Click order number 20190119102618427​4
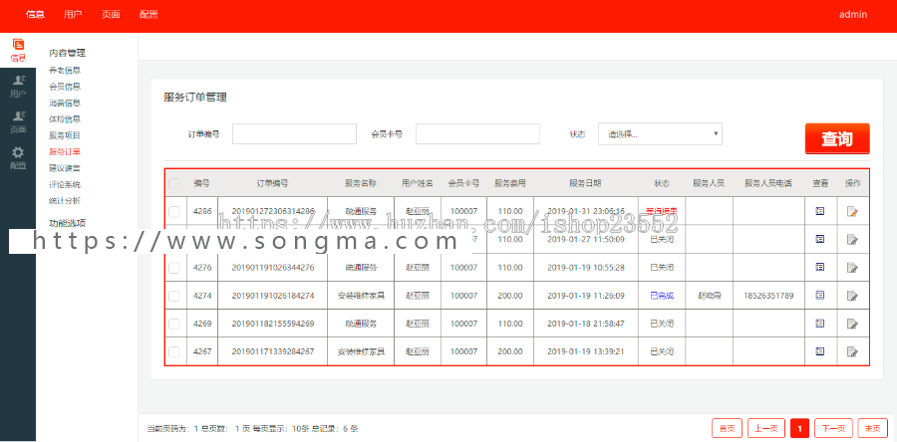This screenshot has height=442, width=897. point(273,296)
